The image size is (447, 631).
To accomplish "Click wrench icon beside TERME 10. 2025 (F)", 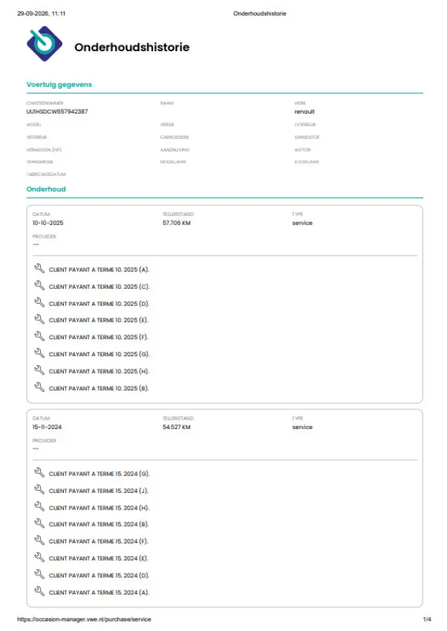I will pos(39,336).
